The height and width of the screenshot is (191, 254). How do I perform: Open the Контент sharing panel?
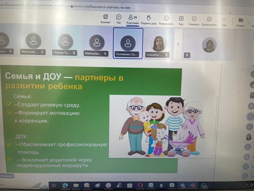pos(106,19)
